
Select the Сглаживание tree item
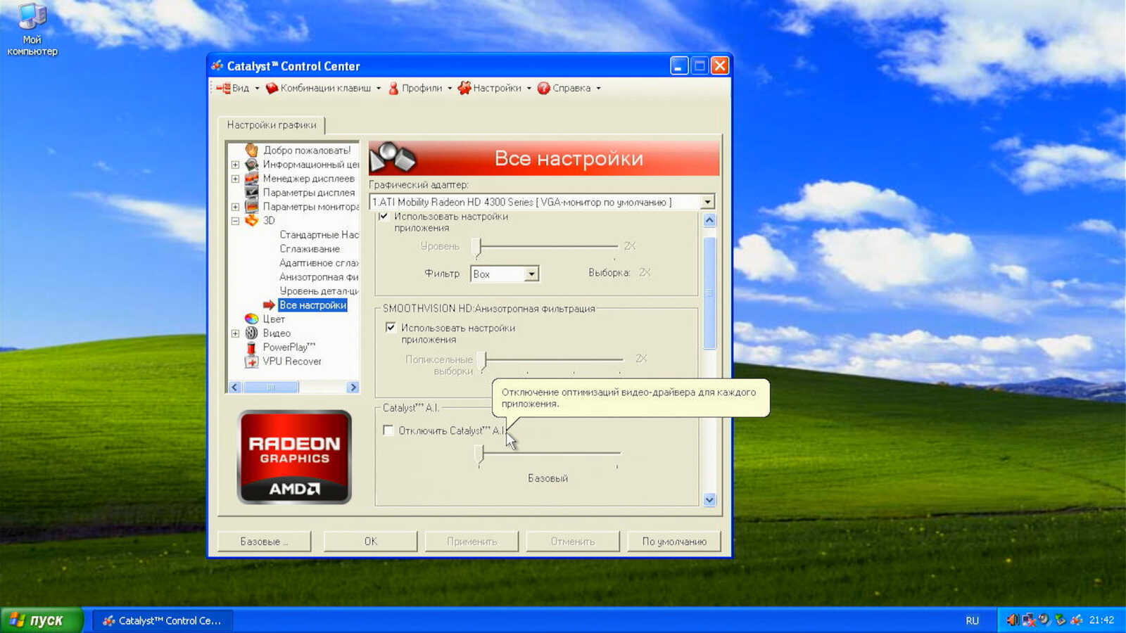[x=310, y=248]
